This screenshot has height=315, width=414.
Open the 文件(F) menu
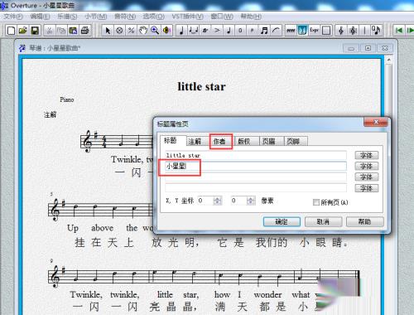click(x=12, y=17)
